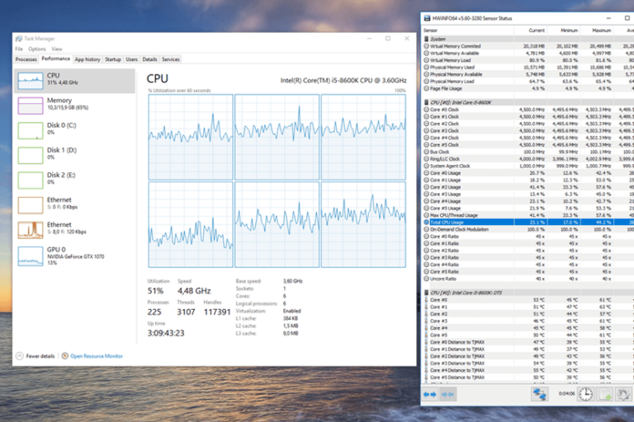This screenshot has height=422, width=634.
Task: Open the Options menu in Task Manager
Action: 37,49
